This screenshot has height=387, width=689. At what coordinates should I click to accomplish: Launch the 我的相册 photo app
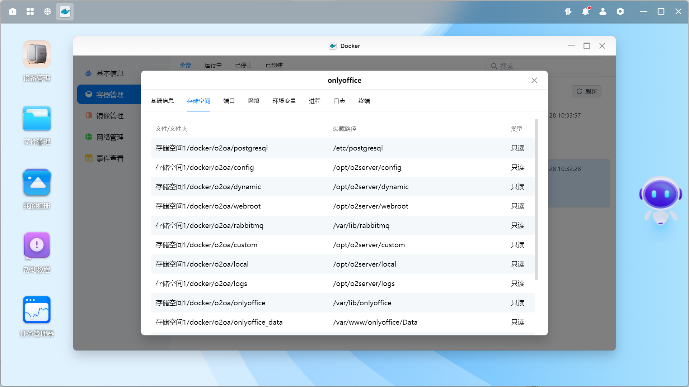coord(37,183)
